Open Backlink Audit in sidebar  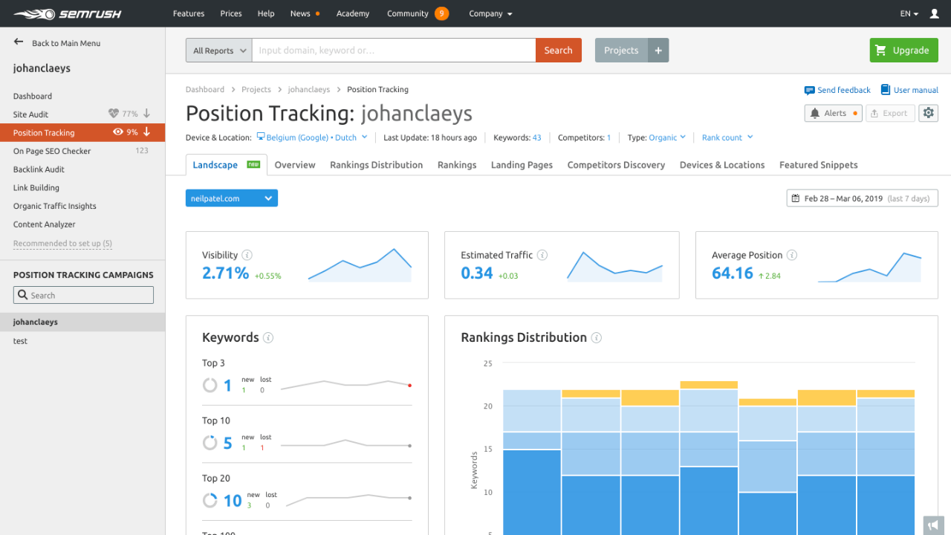tap(39, 169)
